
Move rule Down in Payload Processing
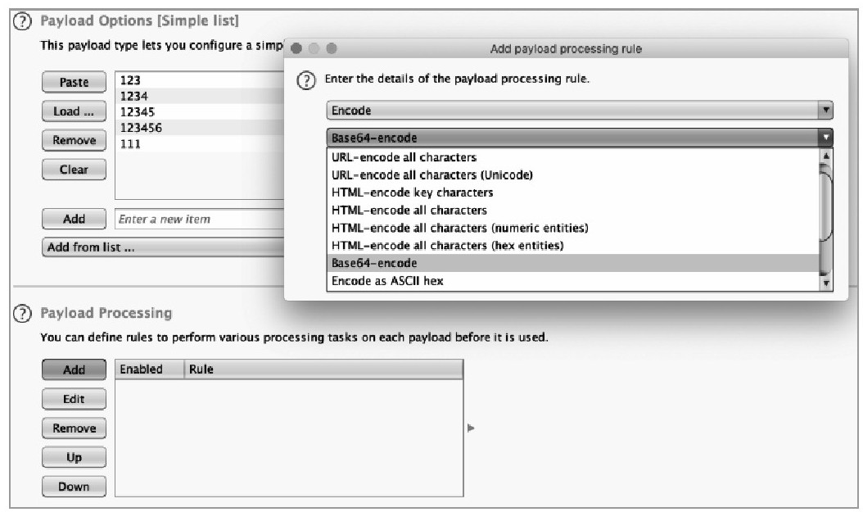(74, 487)
